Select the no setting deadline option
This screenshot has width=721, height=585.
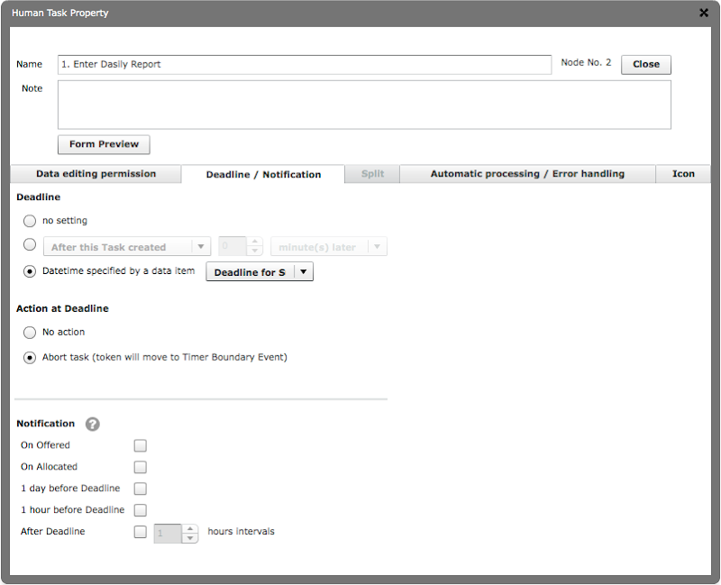point(28,221)
